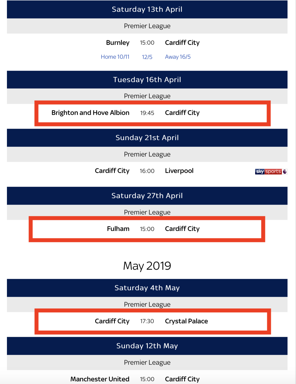This screenshot has width=296, height=384.
Task: Click the Sunday 21st April date header
Action: (147, 138)
